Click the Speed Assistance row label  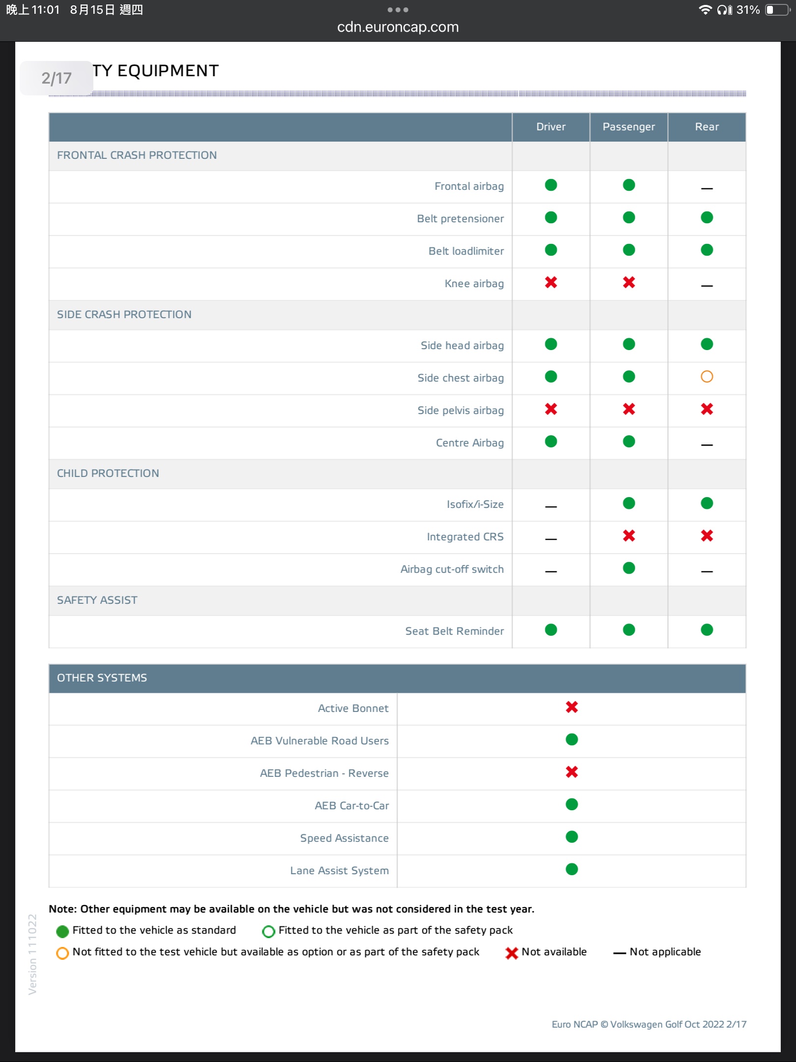coord(344,838)
